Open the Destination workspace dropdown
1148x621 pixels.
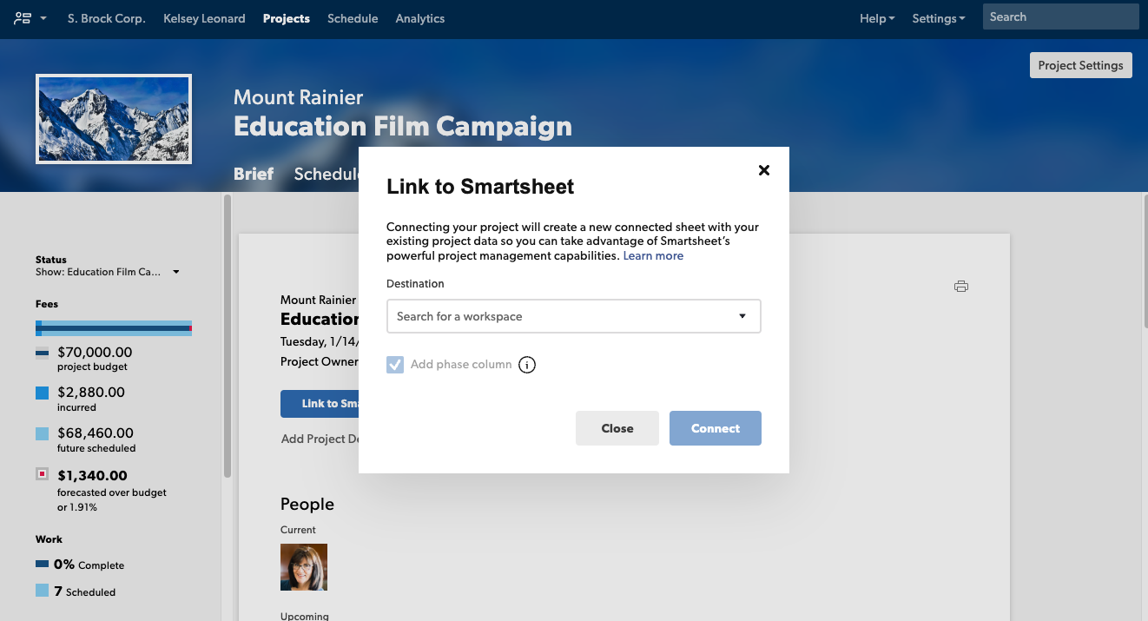pyautogui.click(x=573, y=316)
